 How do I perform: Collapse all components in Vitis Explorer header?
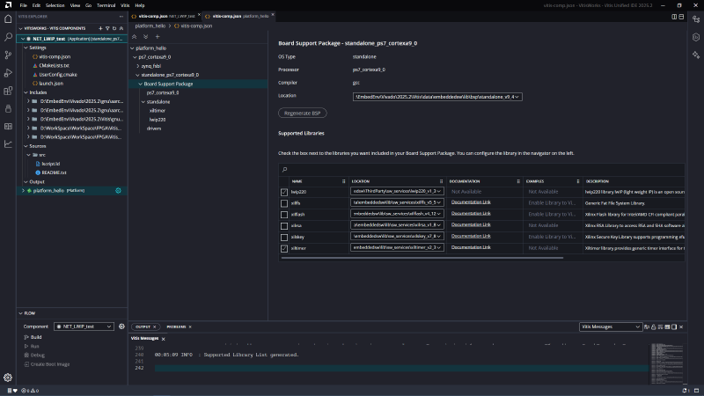coord(121,28)
